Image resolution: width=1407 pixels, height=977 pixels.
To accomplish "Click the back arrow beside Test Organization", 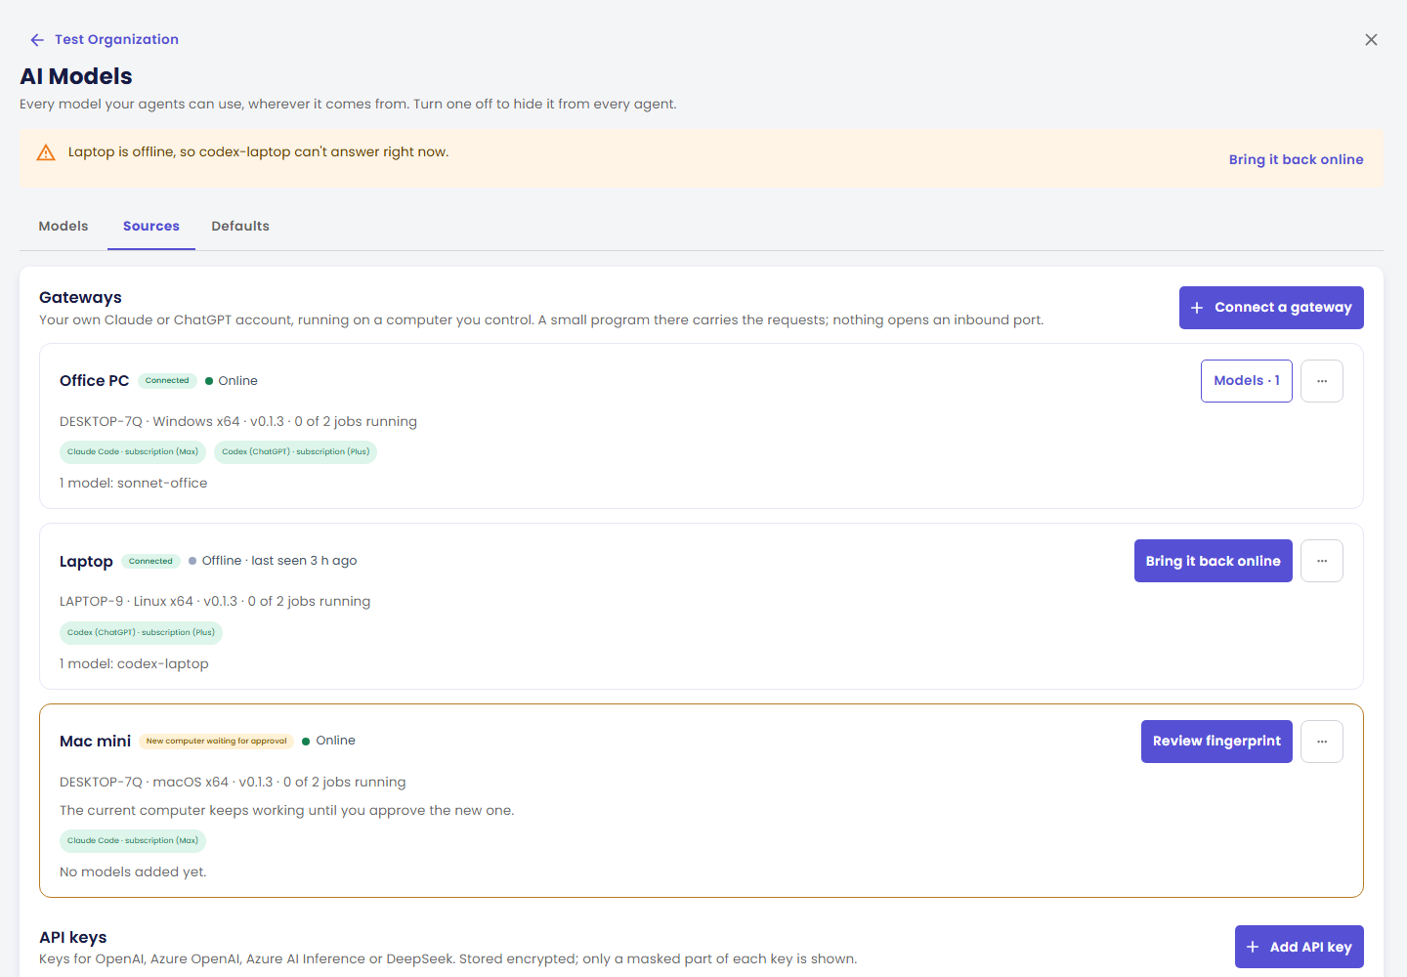I will [37, 40].
